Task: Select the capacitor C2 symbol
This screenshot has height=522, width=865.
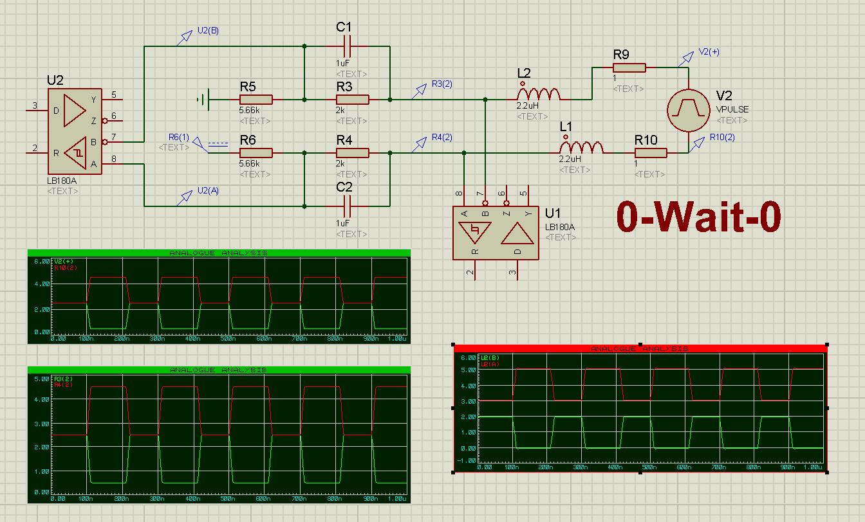Action: [347, 207]
